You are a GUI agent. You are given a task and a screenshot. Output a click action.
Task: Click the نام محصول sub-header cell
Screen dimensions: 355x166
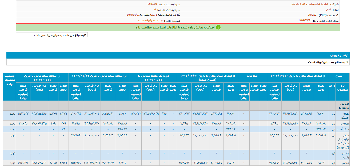pos(342,90)
